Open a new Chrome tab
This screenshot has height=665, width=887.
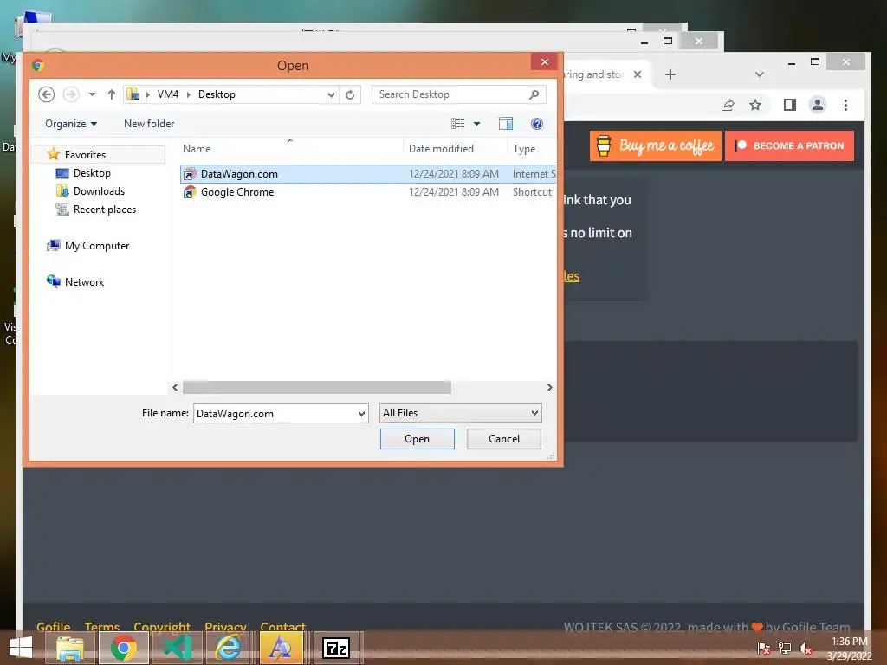(670, 74)
